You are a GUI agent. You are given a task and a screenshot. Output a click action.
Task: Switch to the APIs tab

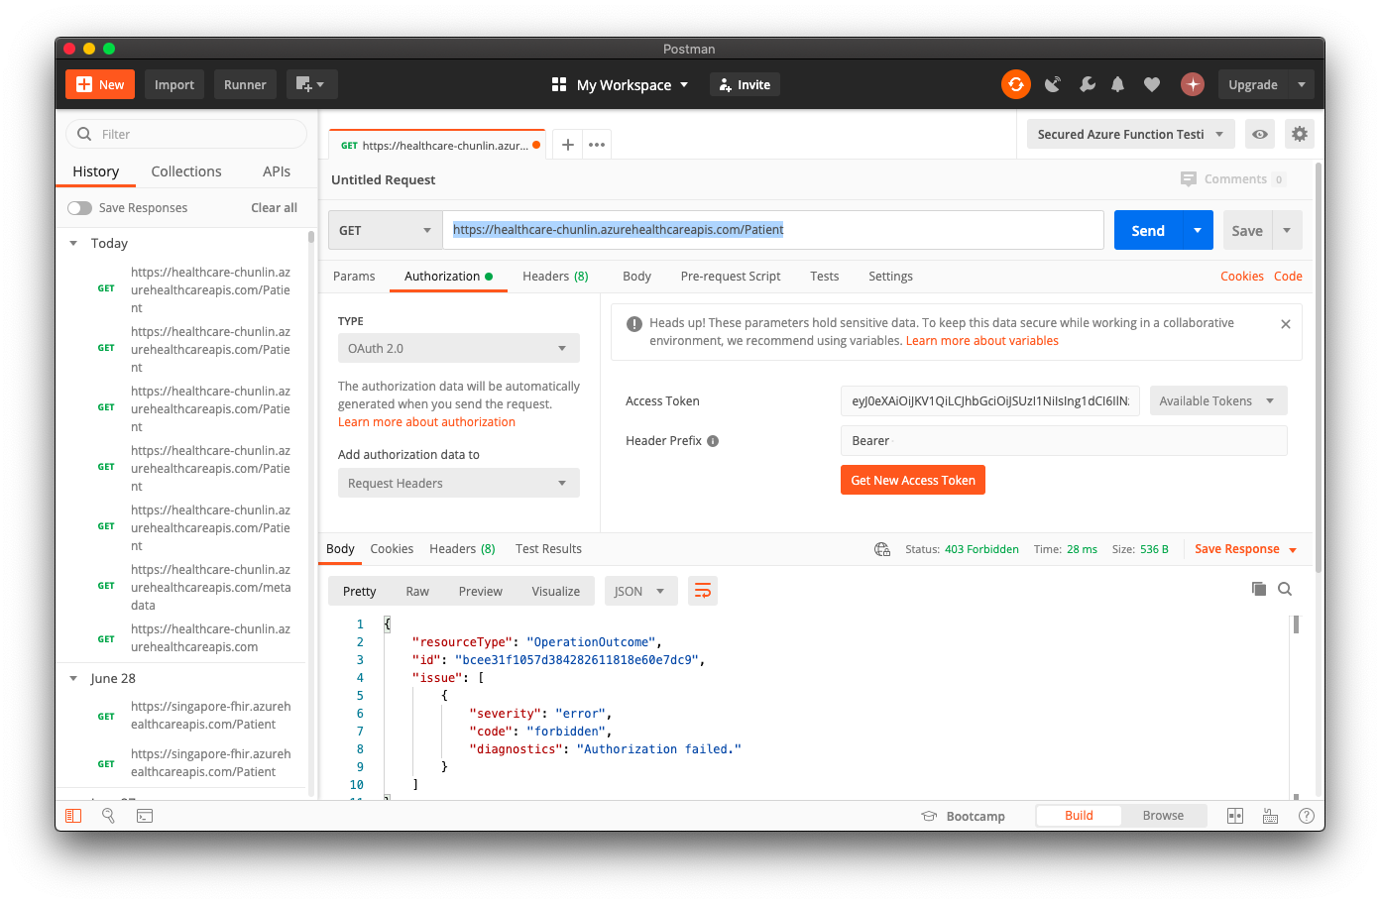tap(277, 171)
